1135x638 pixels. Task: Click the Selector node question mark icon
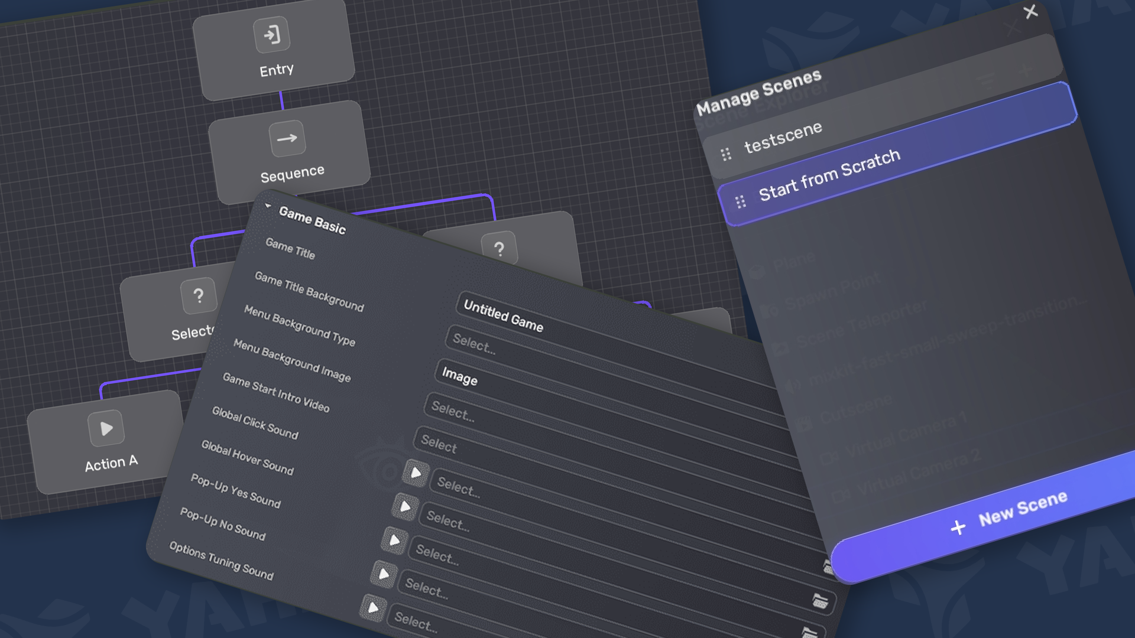(x=199, y=295)
